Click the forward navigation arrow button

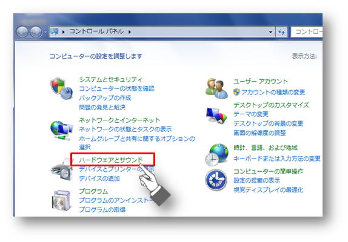(36, 32)
